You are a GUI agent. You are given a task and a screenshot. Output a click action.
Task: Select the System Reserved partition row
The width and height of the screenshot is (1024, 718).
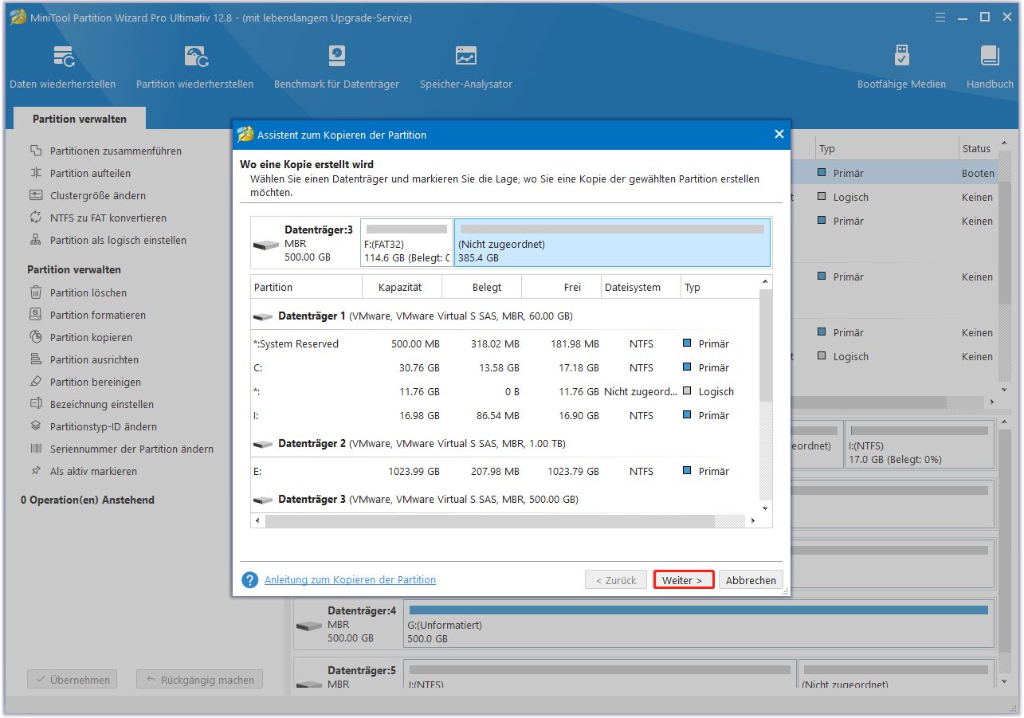505,343
